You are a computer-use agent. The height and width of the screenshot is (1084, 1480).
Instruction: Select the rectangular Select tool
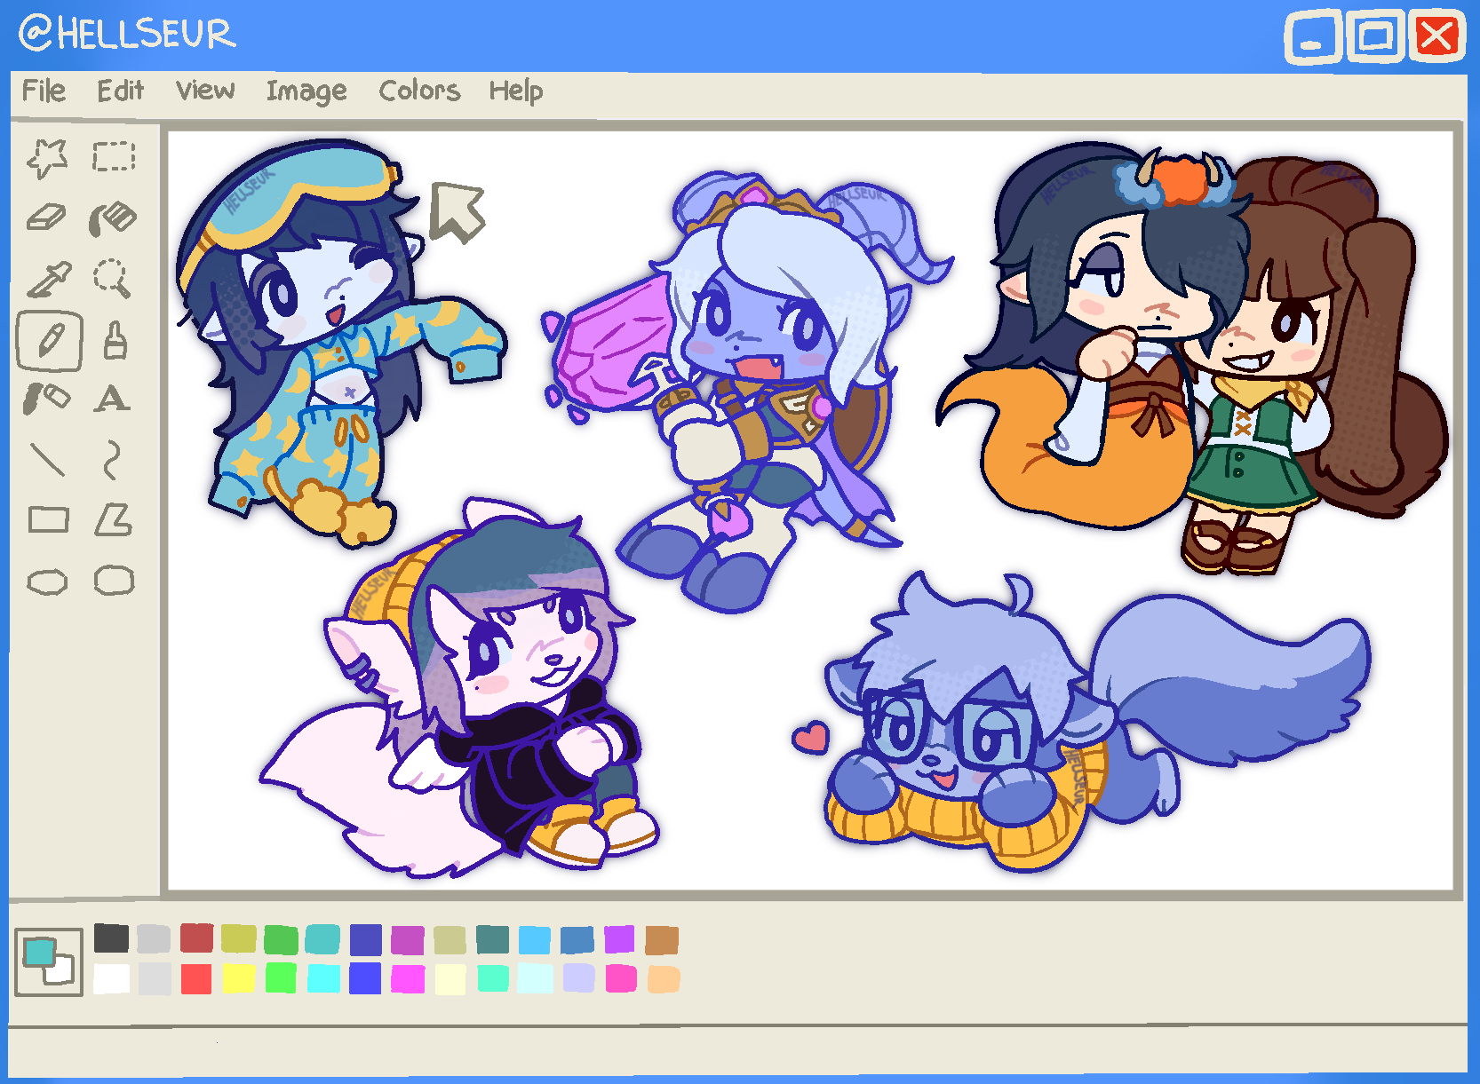click(114, 155)
